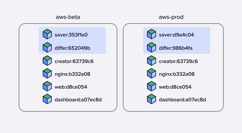Select the cube icon for aws-beta web:d8ce054
The width and height of the screenshot is (242, 133).
(x=47, y=86)
